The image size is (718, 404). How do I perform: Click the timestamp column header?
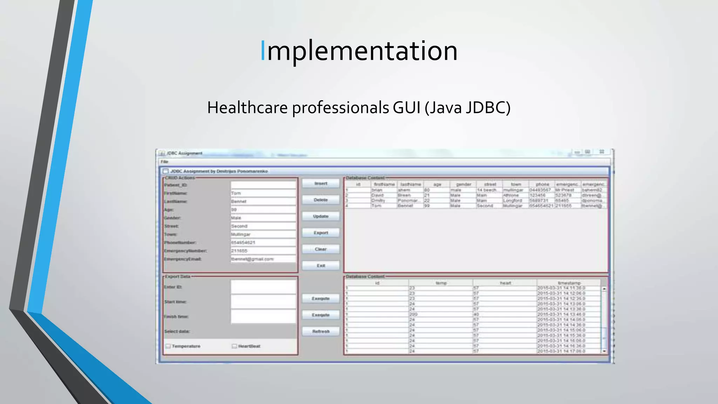click(x=569, y=283)
